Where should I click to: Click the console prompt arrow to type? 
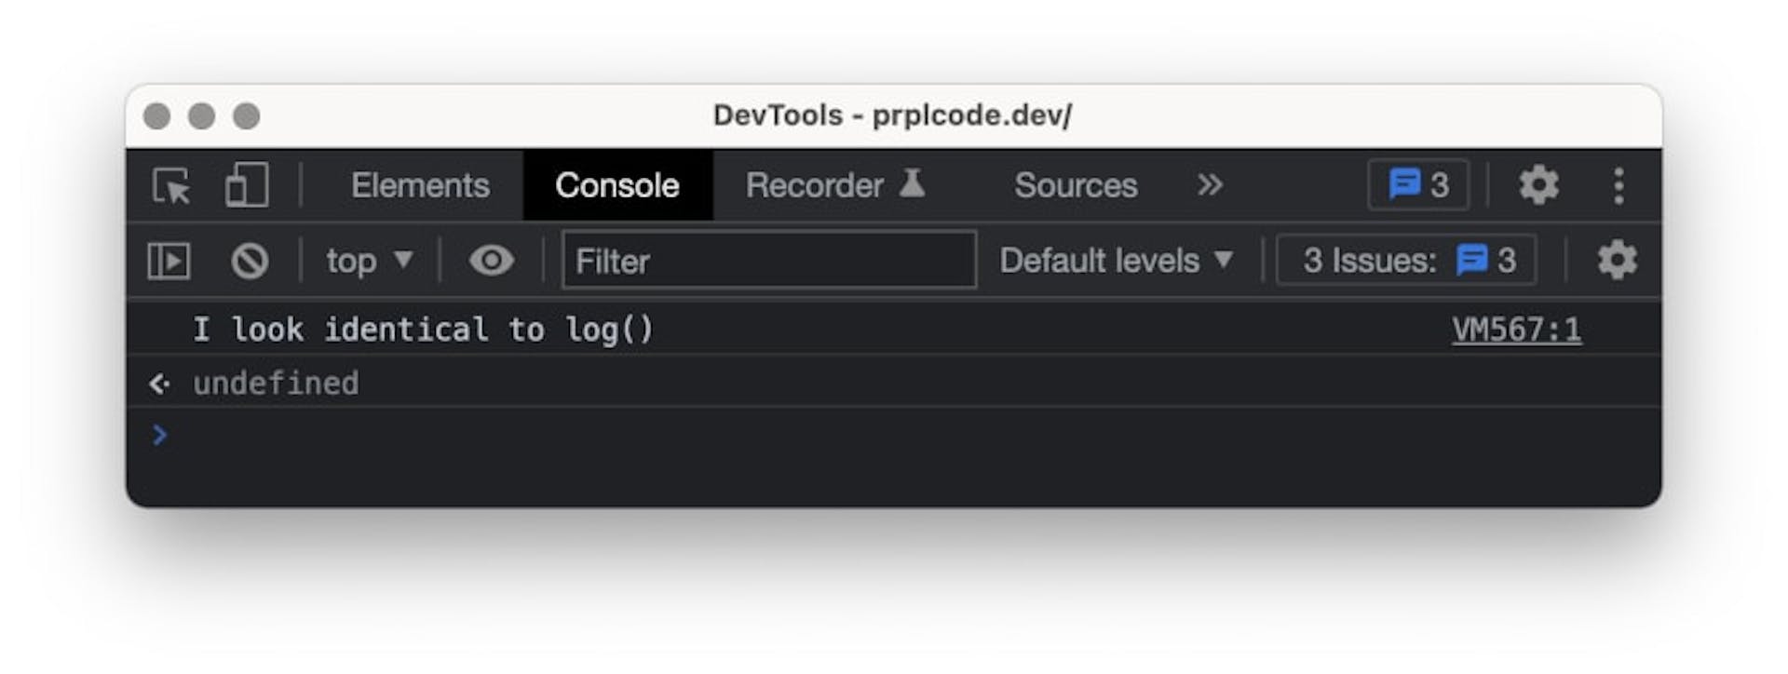pos(160,436)
